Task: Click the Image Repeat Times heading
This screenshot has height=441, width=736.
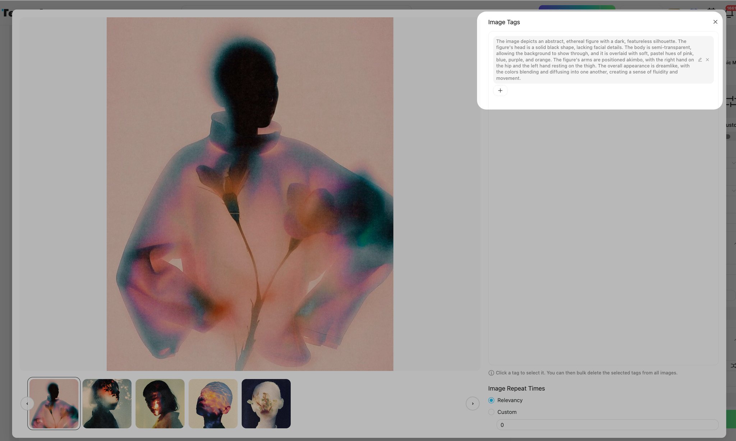Action: [516, 389]
